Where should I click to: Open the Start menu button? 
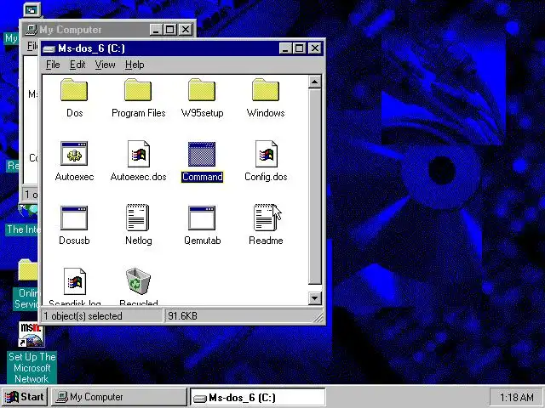[25, 397]
